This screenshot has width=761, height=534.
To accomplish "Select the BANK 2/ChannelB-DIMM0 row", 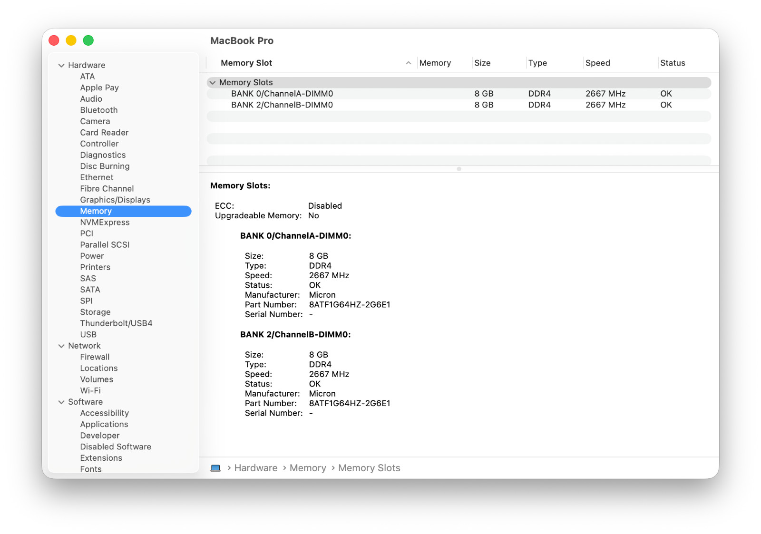I will tap(459, 105).
